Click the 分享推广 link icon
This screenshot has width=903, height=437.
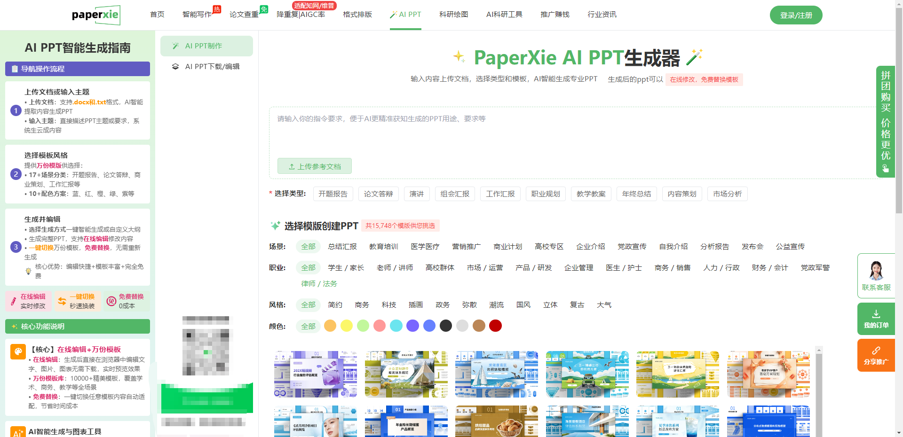click(876, 355)
